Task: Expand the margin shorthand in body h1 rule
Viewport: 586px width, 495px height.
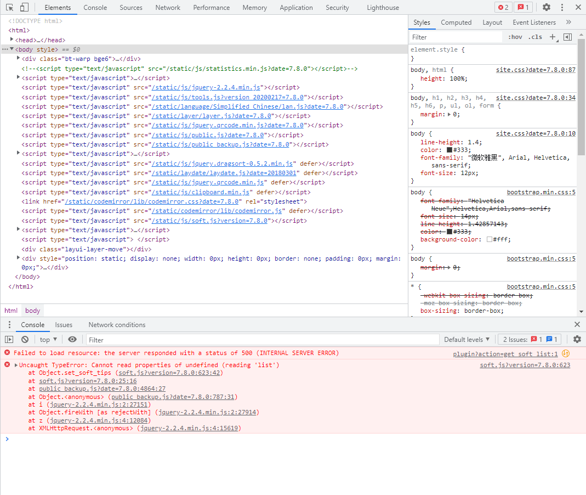Action: pos(449,115)
